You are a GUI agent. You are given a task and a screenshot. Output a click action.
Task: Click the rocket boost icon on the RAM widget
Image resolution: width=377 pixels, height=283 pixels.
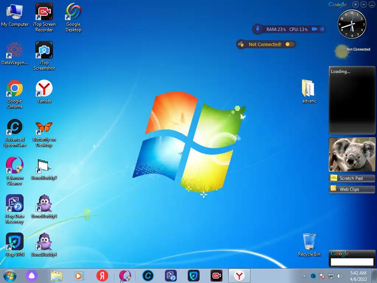pos(257,29)
